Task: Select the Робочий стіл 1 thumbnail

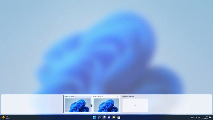Action: coord(78,105)
